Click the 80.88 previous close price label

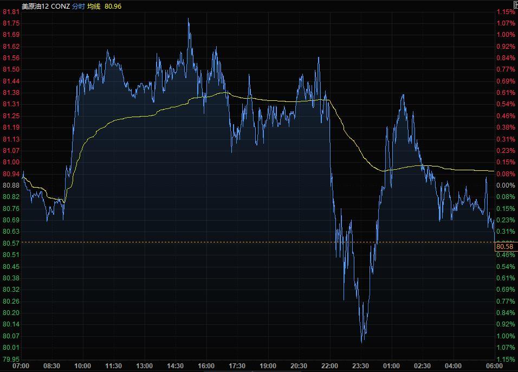click(x=11, y=185)
